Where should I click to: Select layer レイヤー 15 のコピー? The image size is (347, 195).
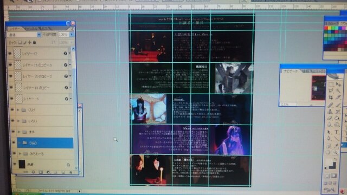[x=42, y=88]
